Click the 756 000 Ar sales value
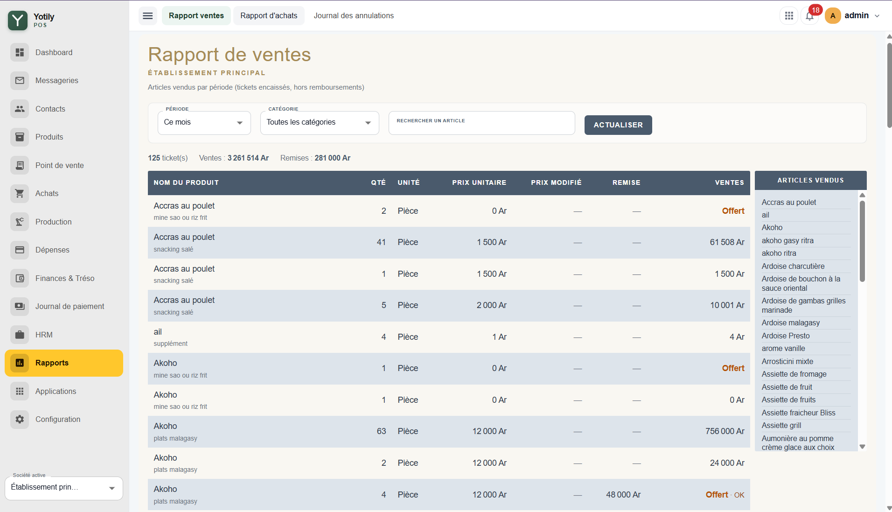This screenshot has height=512, width=892. click(x=725, y=431)
